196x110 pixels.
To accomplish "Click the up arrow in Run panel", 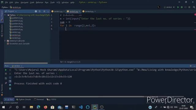I will pyautogui.click(x=10, y=70).
